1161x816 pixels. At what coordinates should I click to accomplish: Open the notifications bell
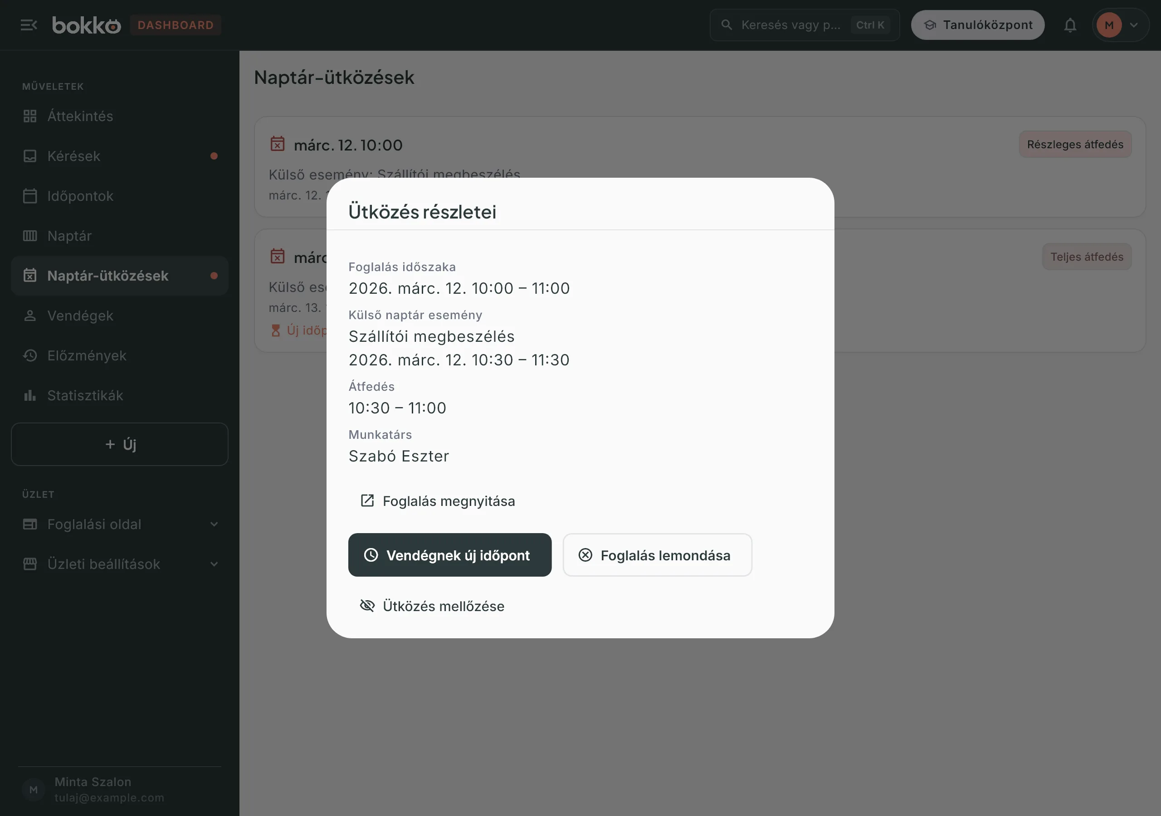(1070, 25)
